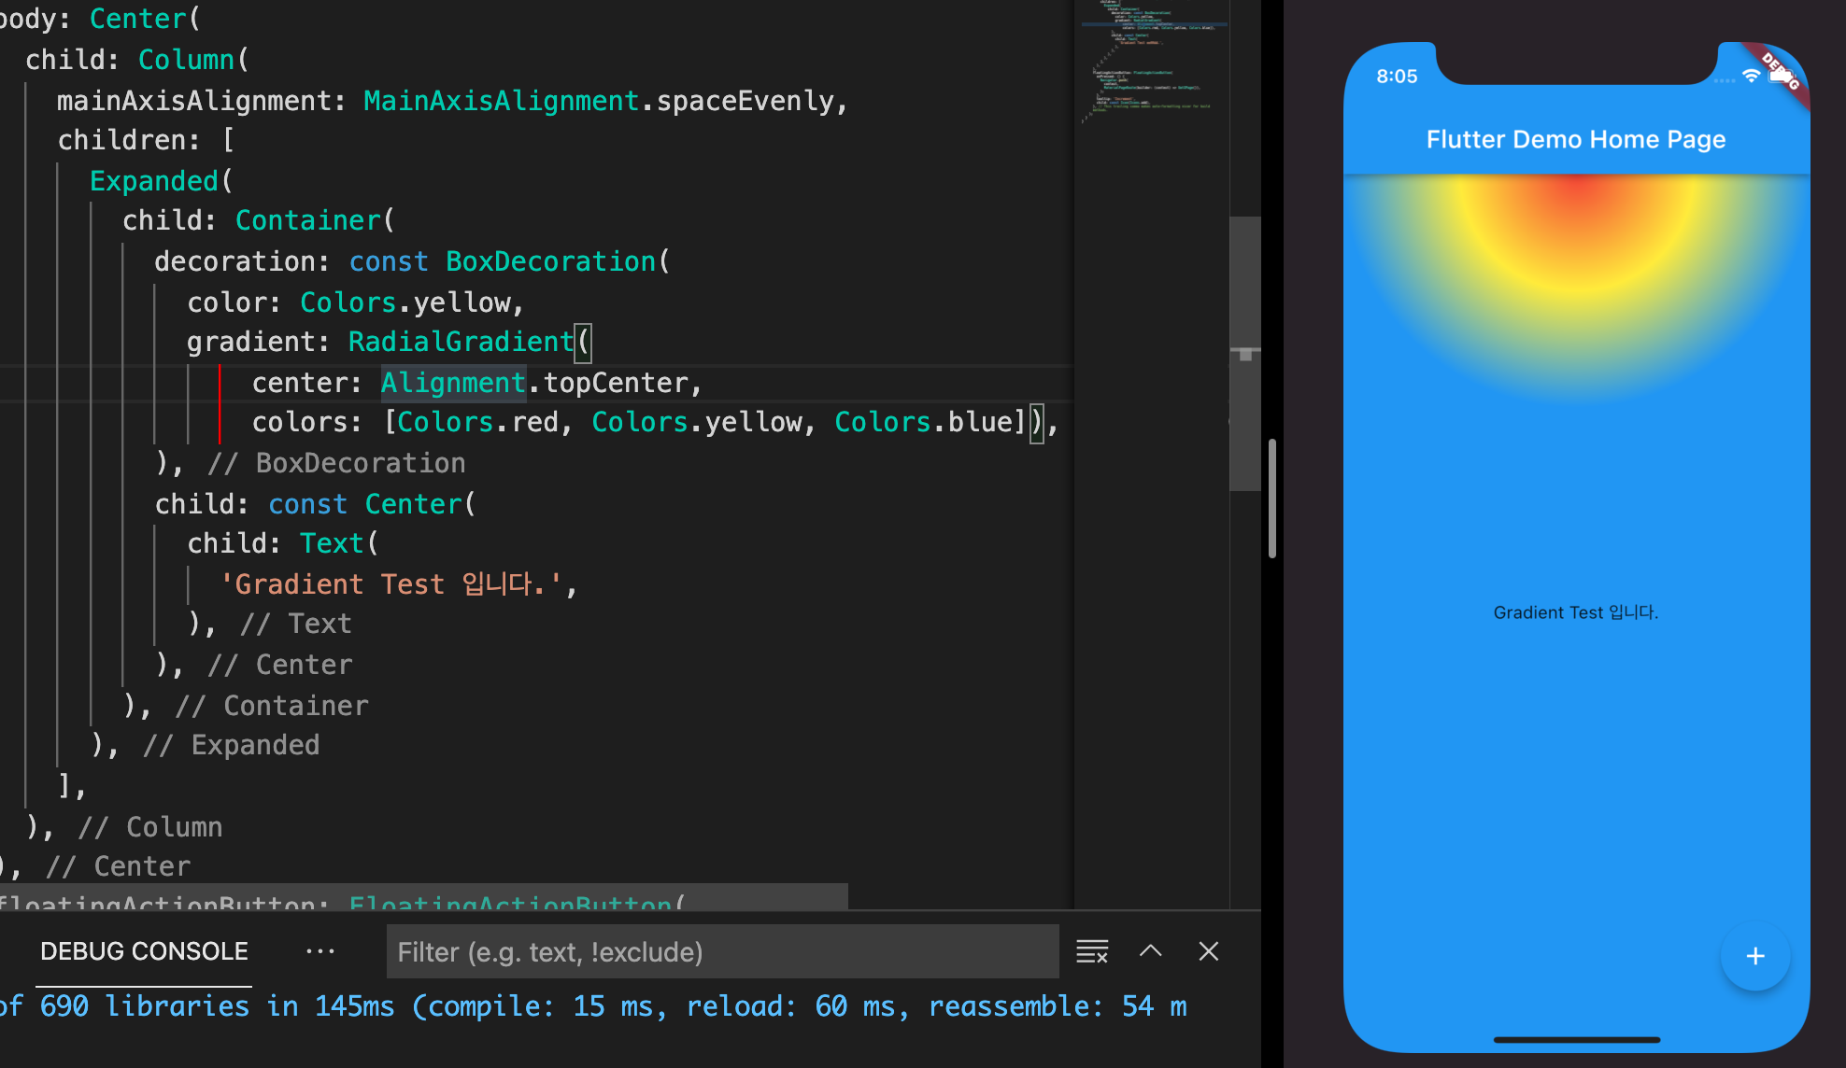Screen dimensions: 1846x1068
Task: Click the simulator clock showing 8:05
Action: (x=1397, y=77)
